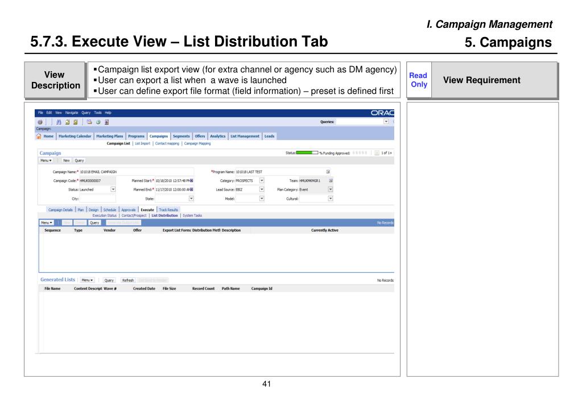Viewport: 582px width, 403px height.
Task: Open the Queries dropdown
Action: click(386, 121)
